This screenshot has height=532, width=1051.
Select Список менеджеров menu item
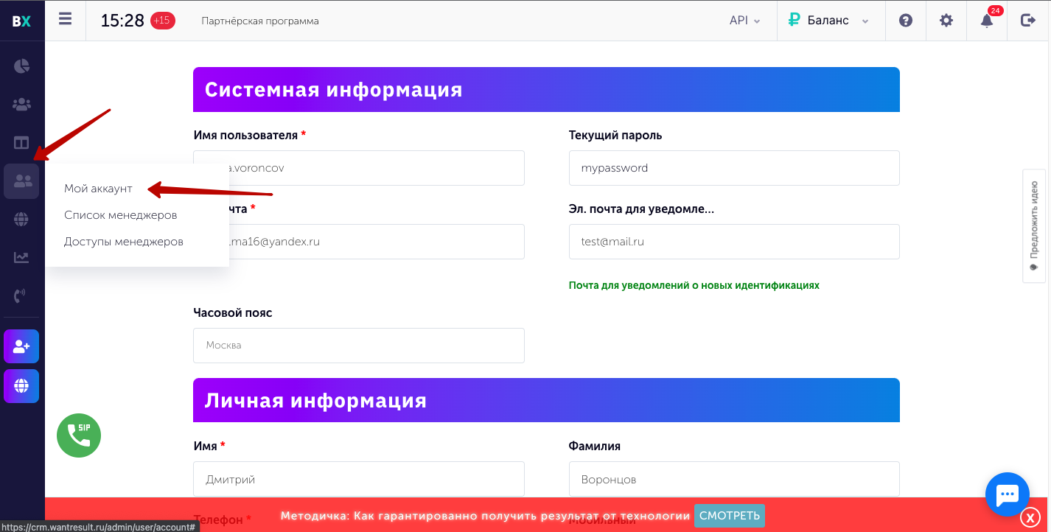[x=120, y=215]
